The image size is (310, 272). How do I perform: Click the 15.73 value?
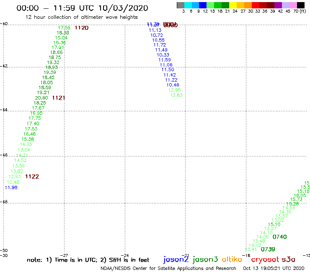click(x=296, y=200)
